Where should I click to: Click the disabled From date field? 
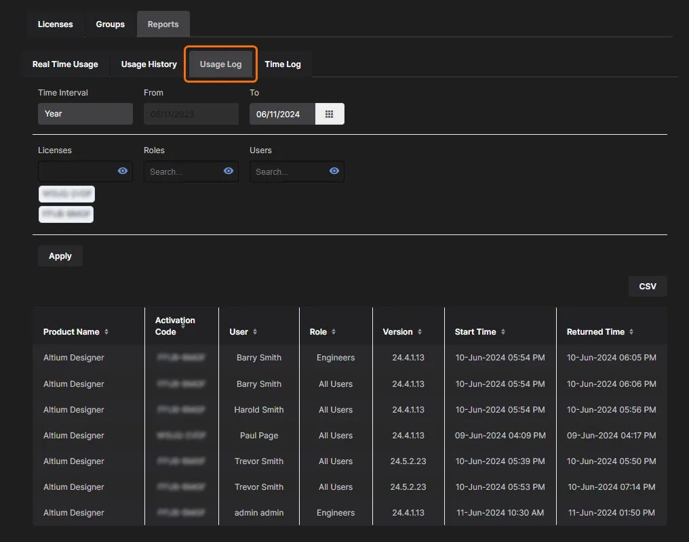click(191, 114)
